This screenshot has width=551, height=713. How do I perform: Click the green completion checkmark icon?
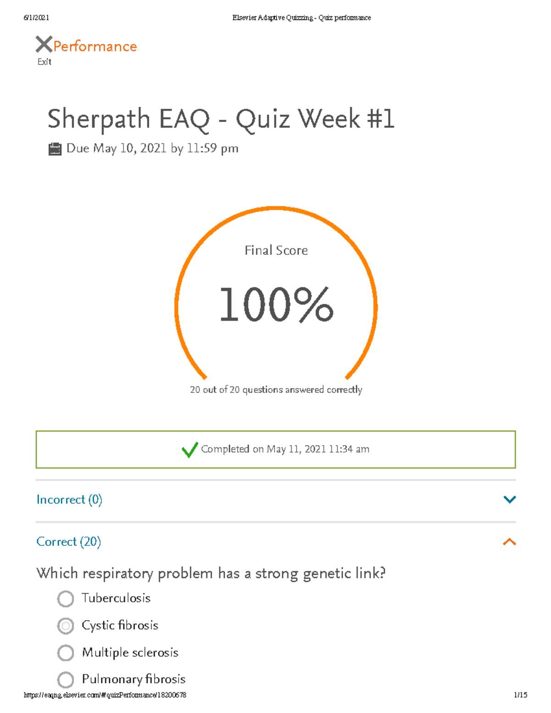[x=189, y=450]
